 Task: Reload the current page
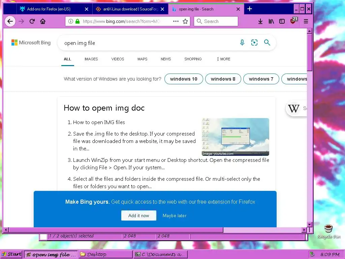[32, 21]
